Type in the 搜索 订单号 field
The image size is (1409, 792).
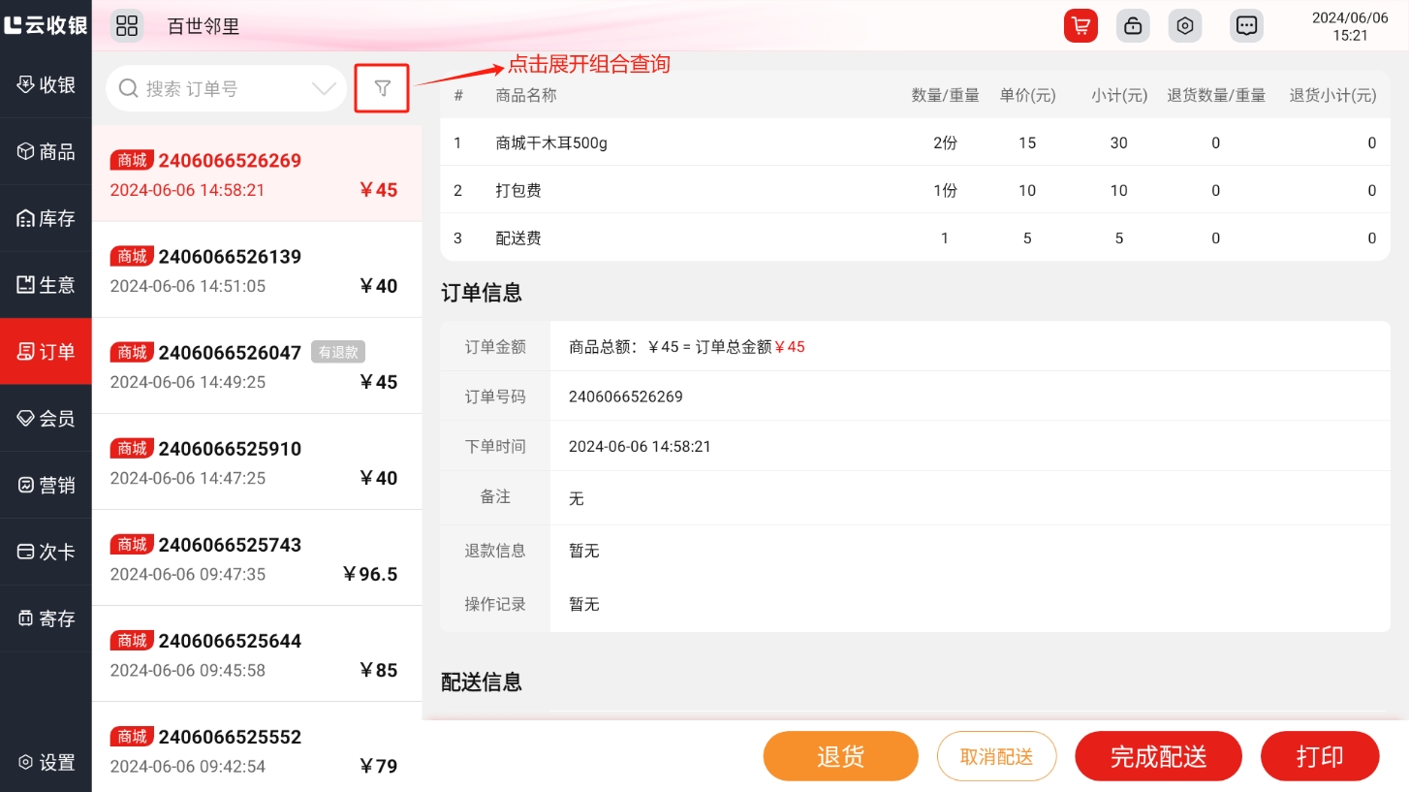pos(223,89)
